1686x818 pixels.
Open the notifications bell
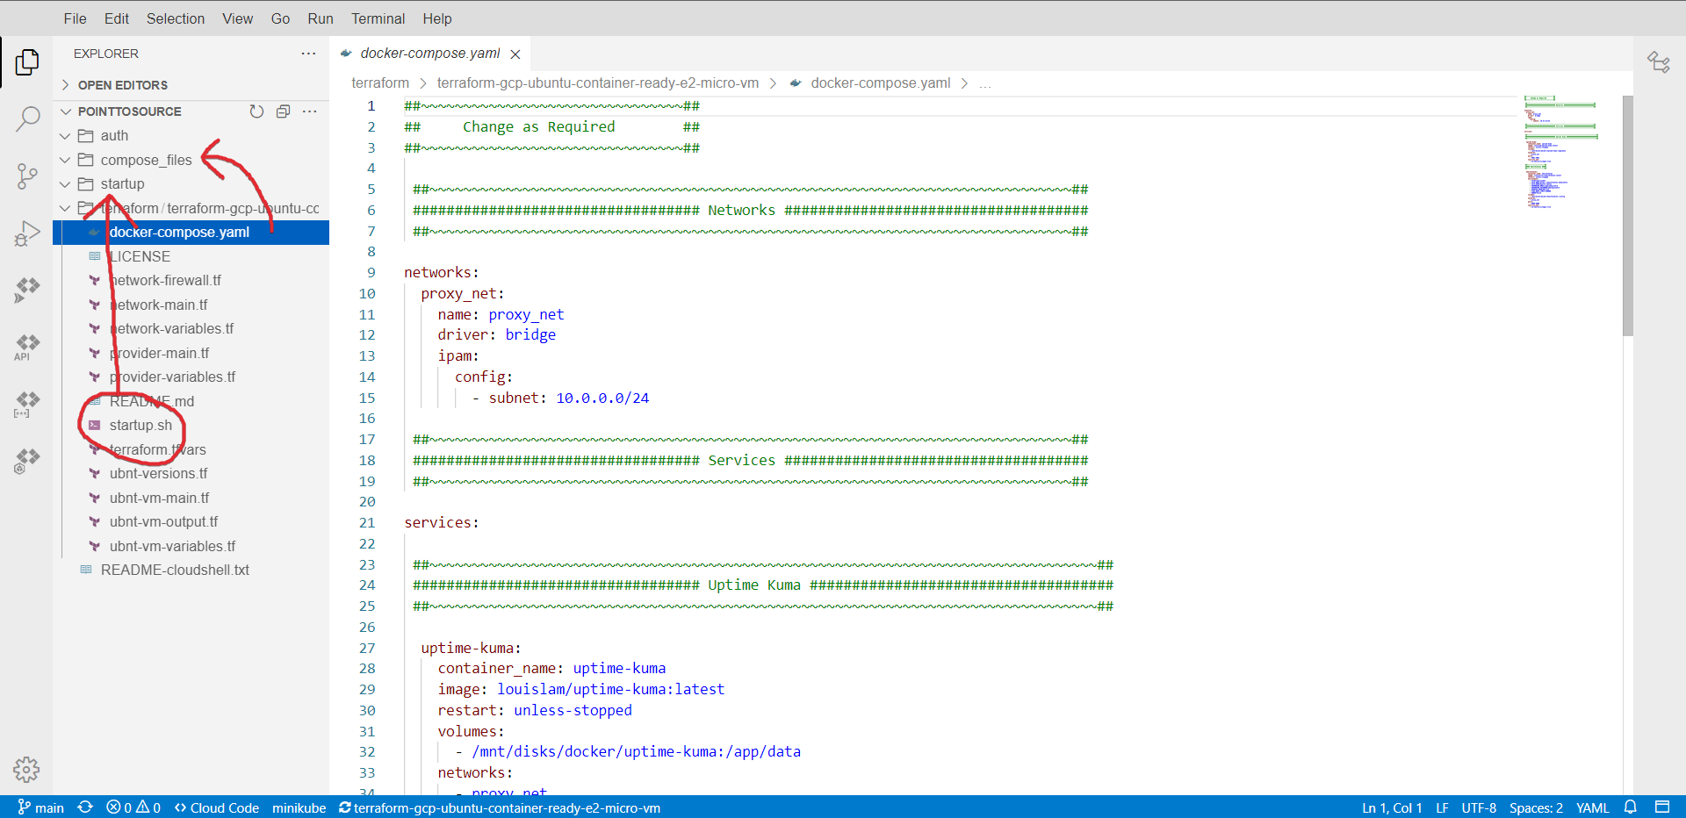tap(1630, 807)
